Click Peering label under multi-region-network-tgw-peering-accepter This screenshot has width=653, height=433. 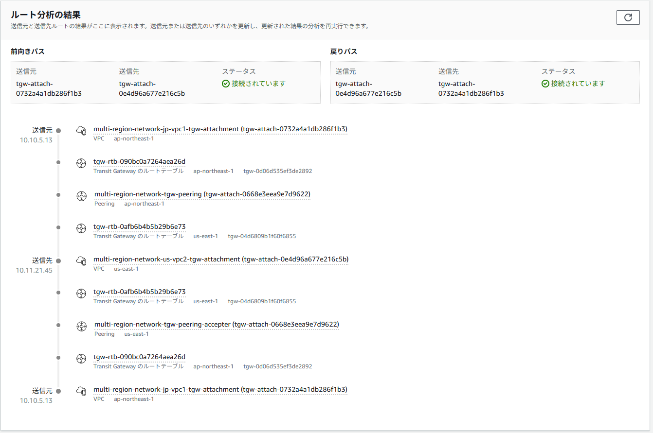104,334
